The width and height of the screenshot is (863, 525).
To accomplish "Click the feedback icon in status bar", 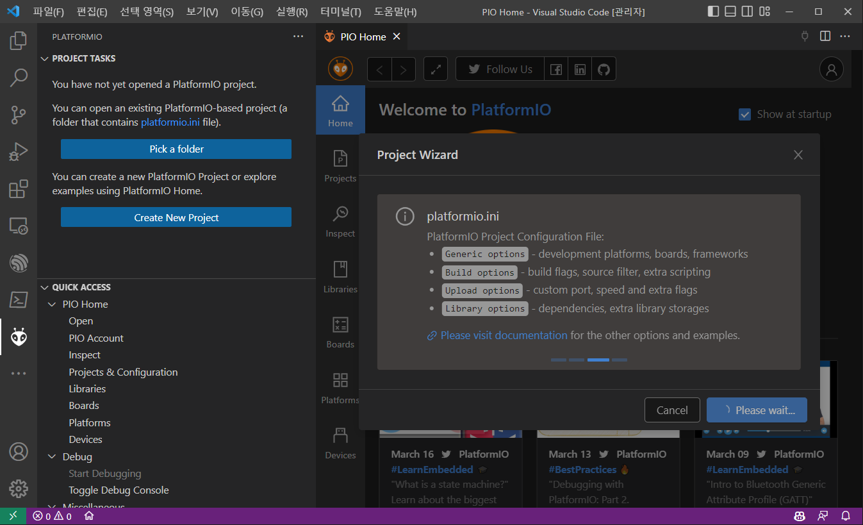I will (x=823, y=516).
